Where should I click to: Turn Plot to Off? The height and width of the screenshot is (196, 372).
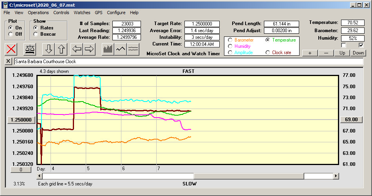[x=11, y=34]
